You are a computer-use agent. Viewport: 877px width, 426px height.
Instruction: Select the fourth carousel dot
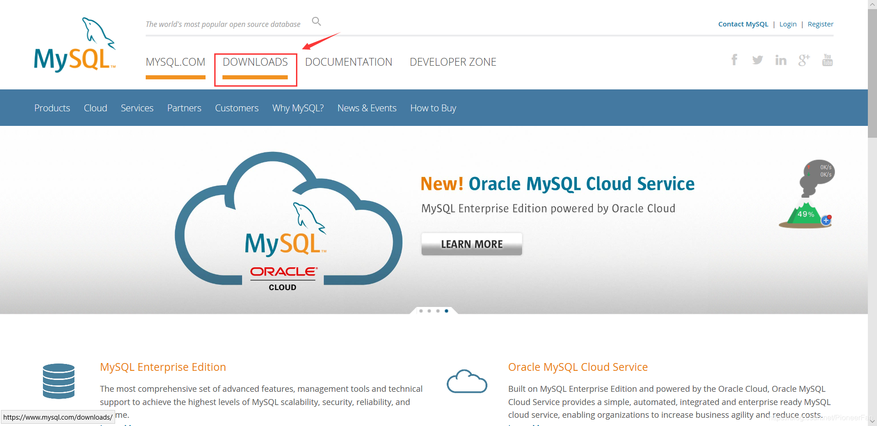tap(446, 311)
